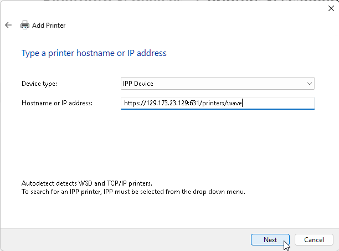The height and width of the screenshot is (251, 339).
Task: Expand the Device type dropdown chevron
Action: click(309, 84)
